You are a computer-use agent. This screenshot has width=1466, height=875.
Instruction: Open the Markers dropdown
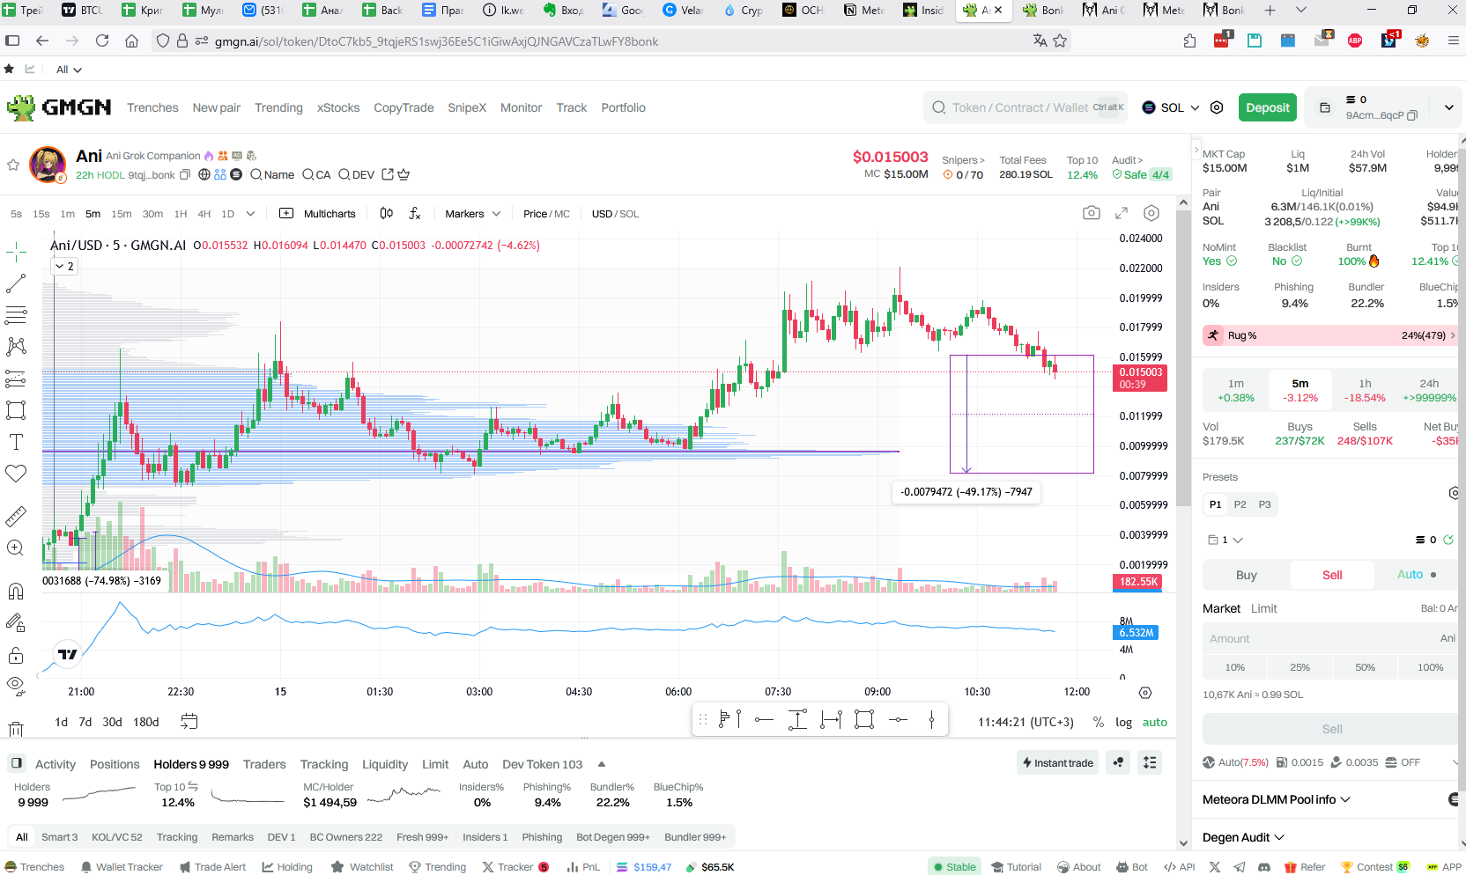[x=473, y=214]
